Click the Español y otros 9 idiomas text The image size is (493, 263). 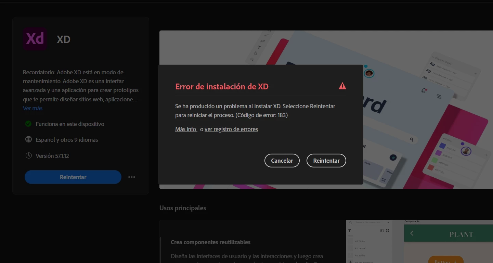click(67, 140)
